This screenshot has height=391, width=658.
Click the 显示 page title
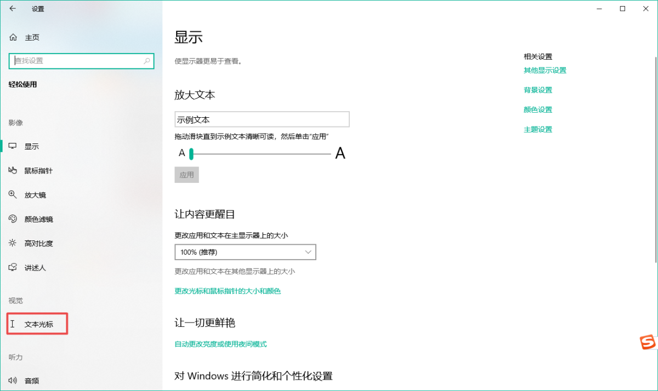coord(189,37)
